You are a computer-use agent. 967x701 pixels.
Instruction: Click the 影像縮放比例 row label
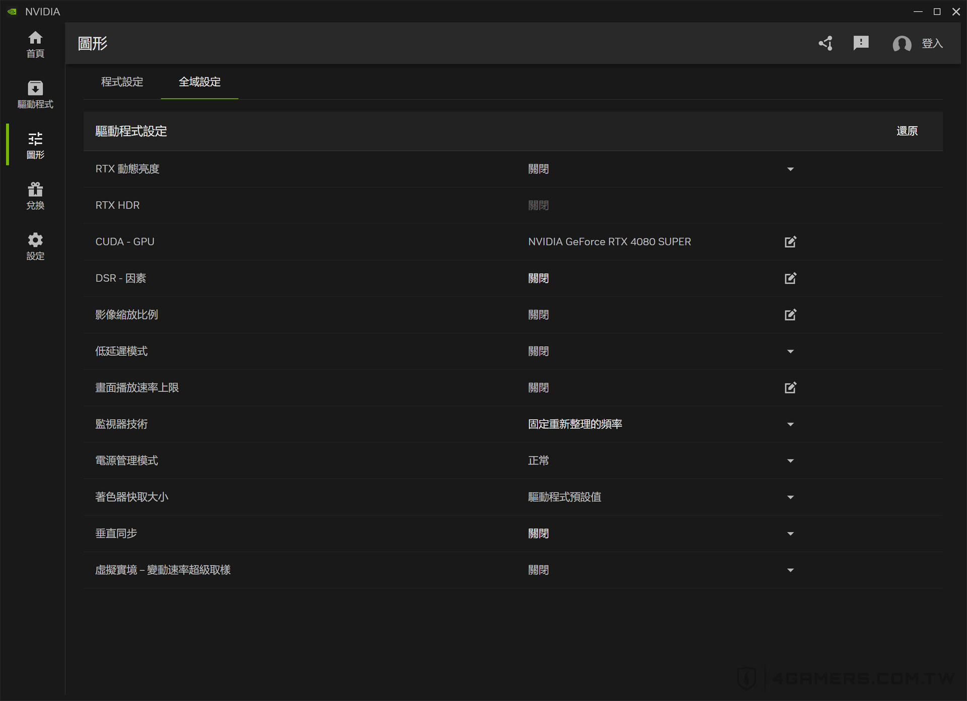pyautogui.click(x=126, y=315)
